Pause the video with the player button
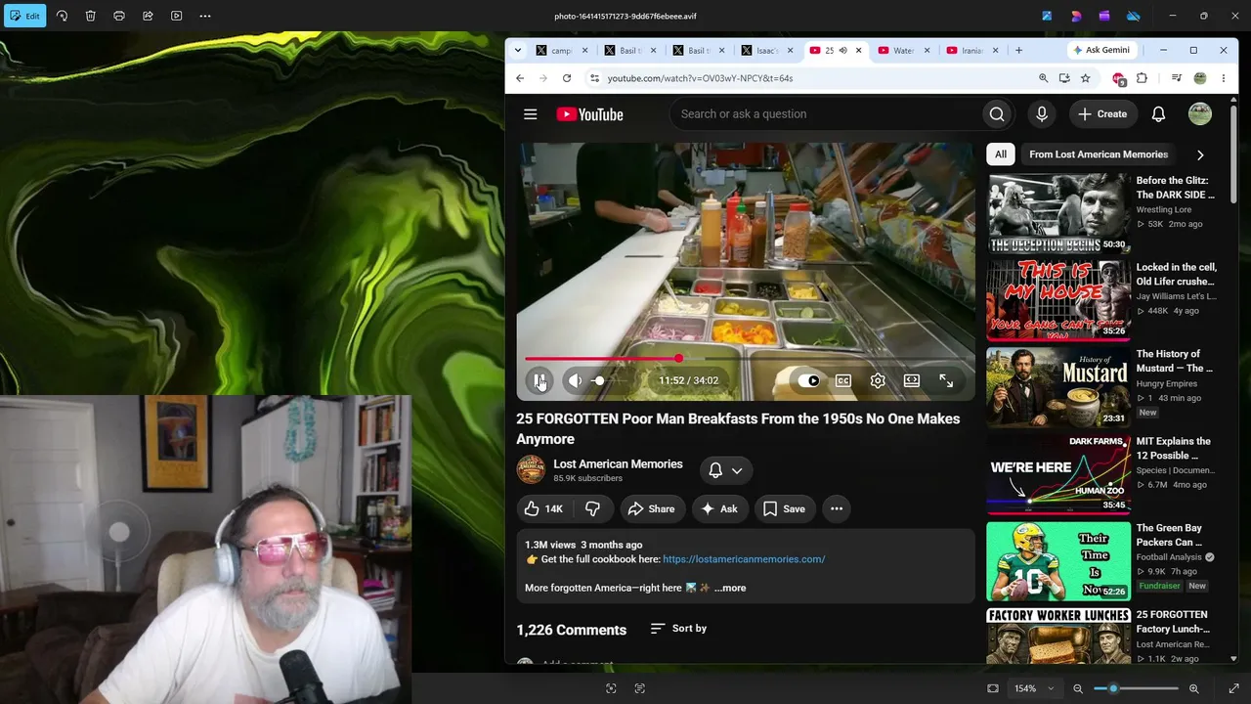This screenshot has height=704, width=1251. (x=539, y=381)
